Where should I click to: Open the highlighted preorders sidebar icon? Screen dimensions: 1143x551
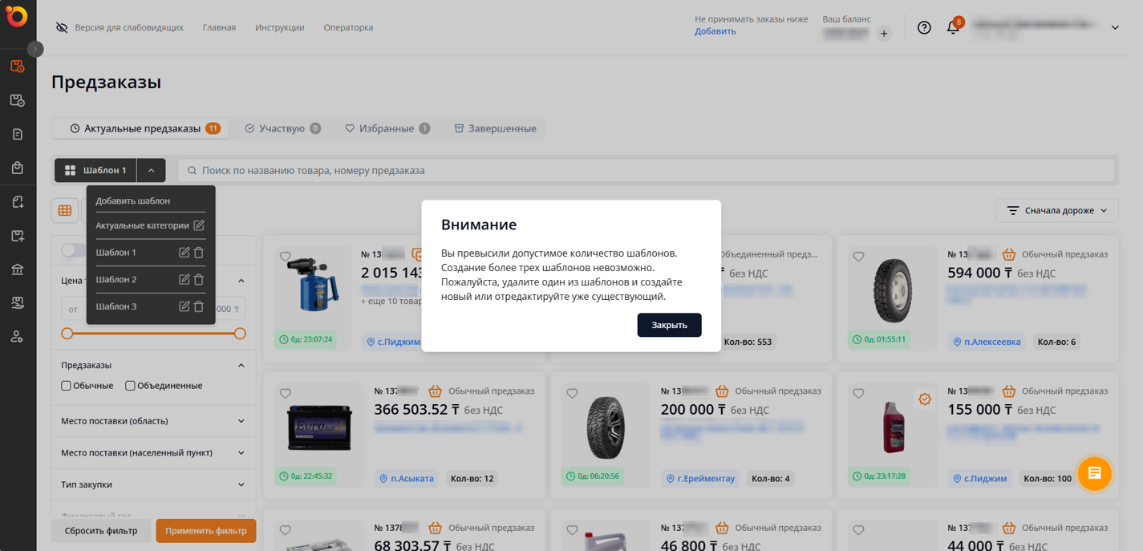pyautogui.click(x=17, y=67)
